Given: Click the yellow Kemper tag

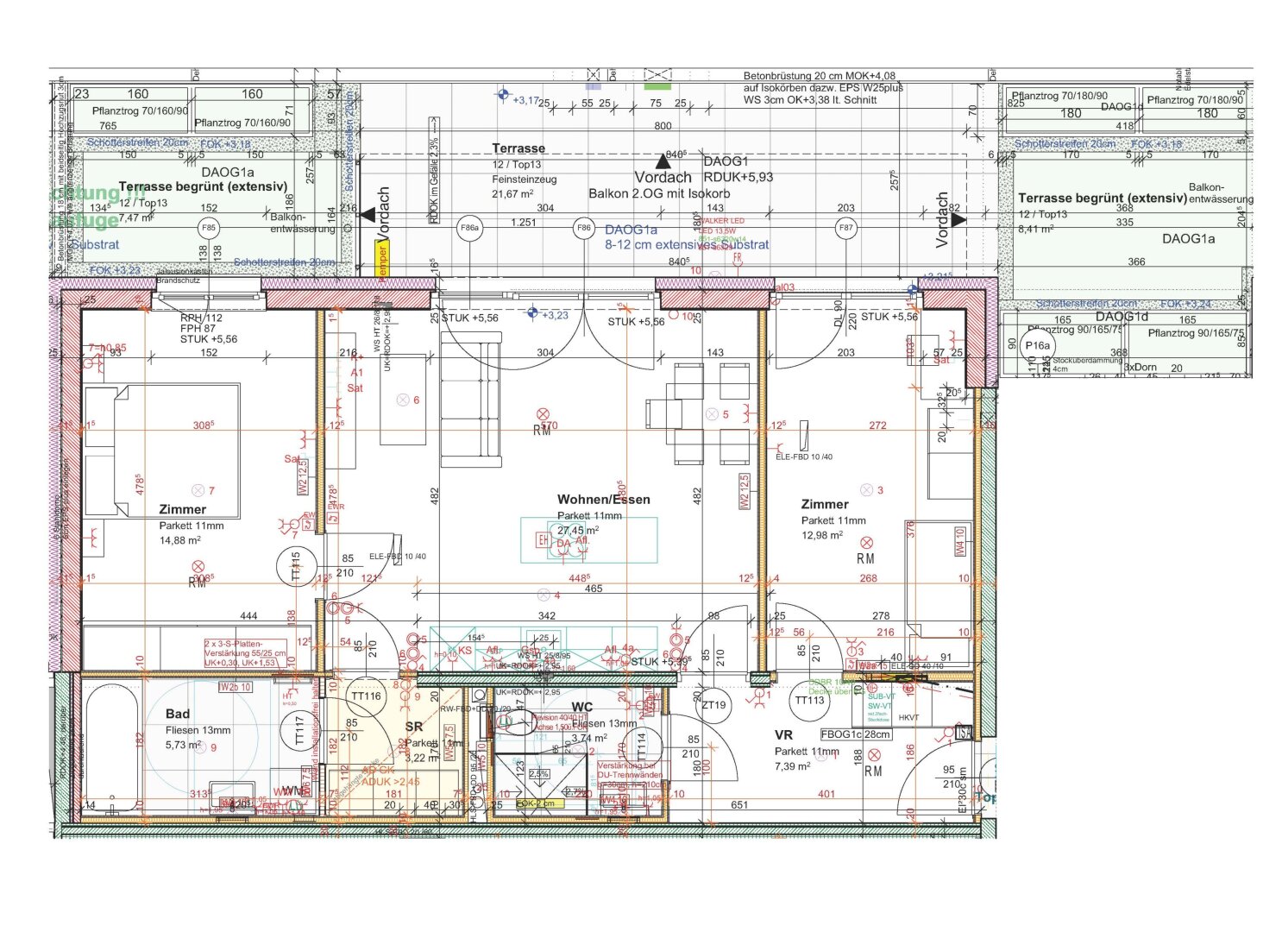Looking at the screenshot, I should (382, 261).
